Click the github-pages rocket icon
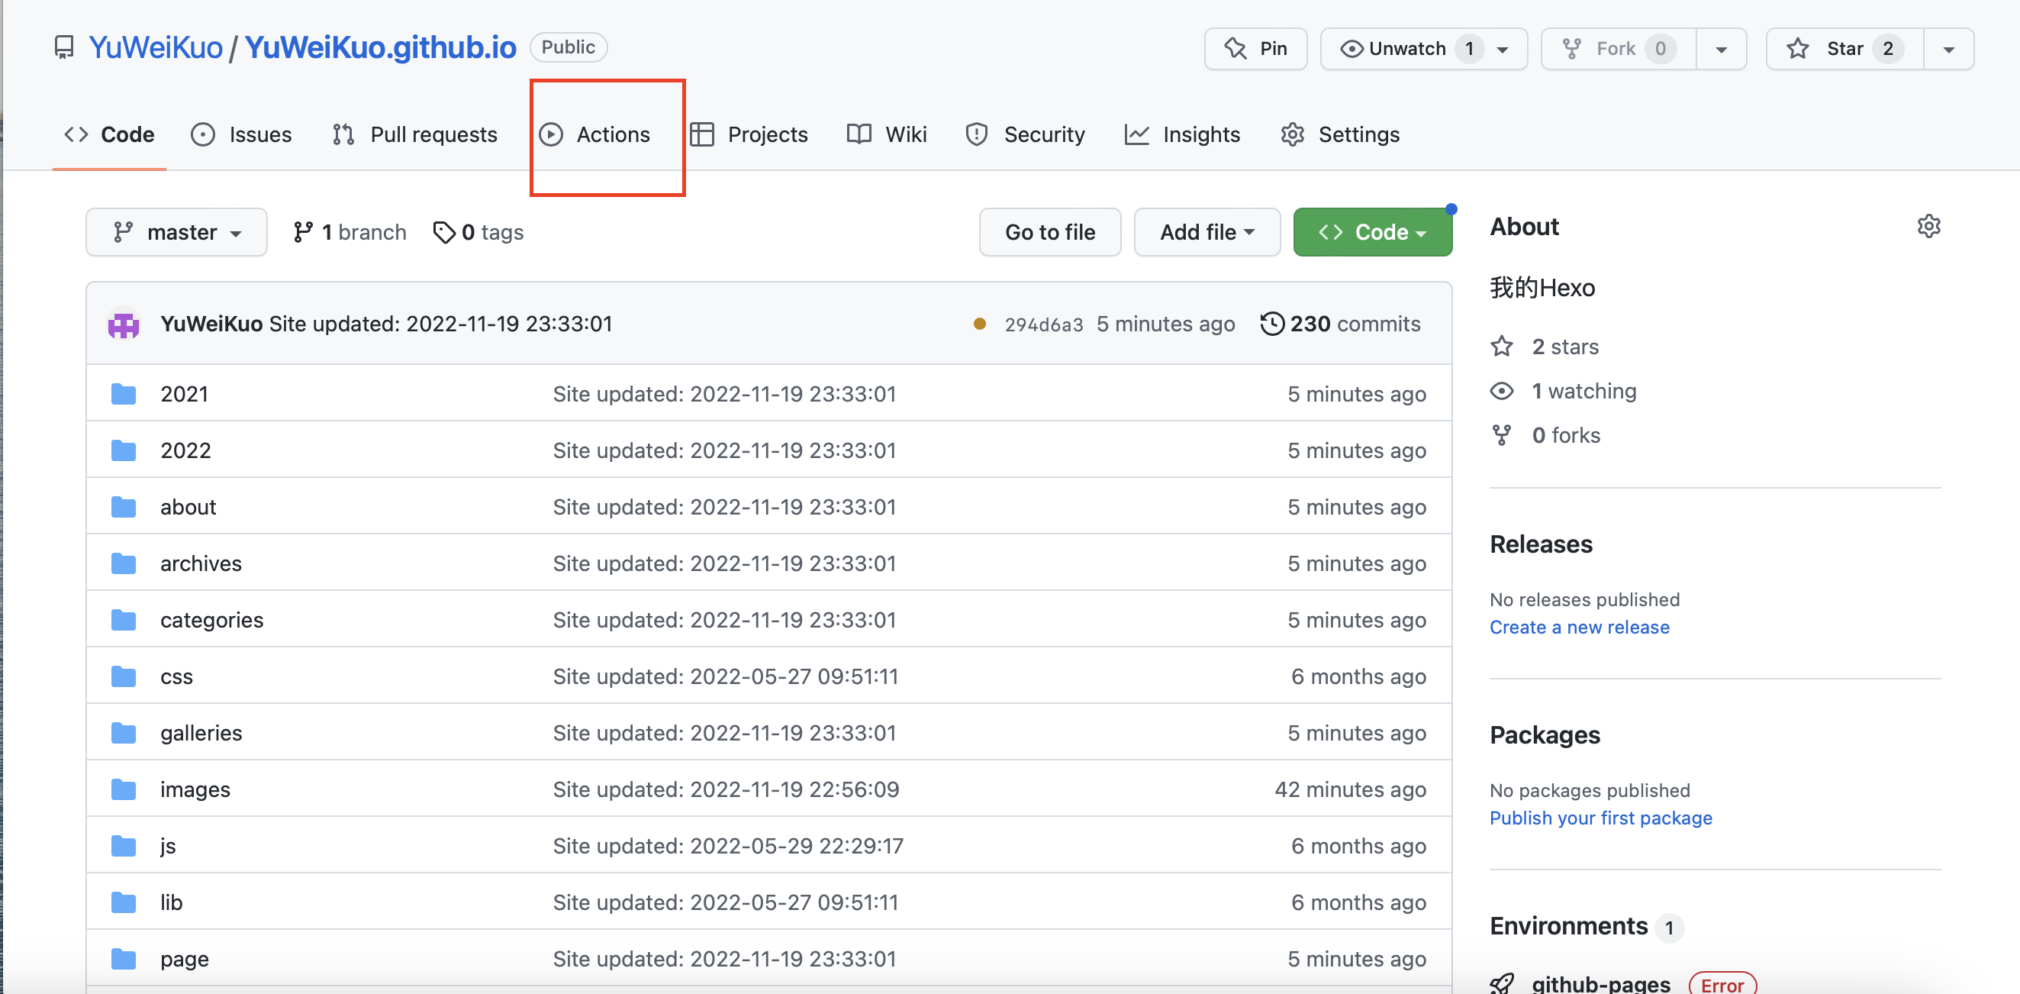The height and width of the screenshot is (994, 2020). coord(1502,983)
